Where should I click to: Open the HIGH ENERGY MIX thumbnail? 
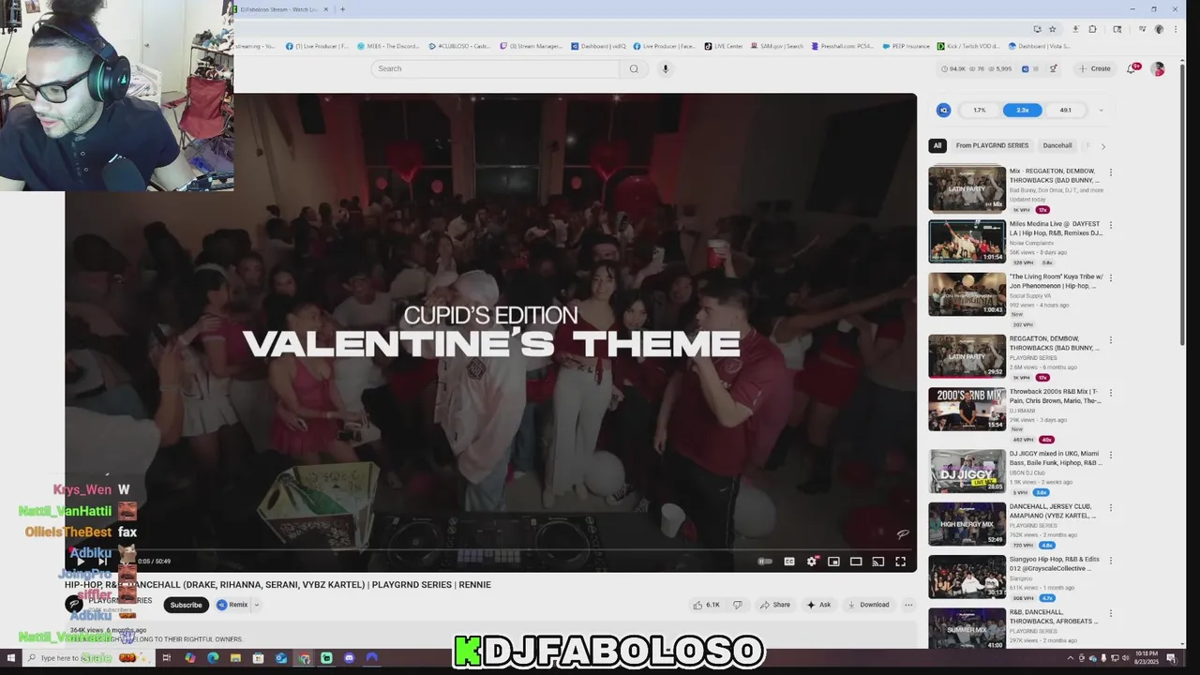[x=967, y=524]
